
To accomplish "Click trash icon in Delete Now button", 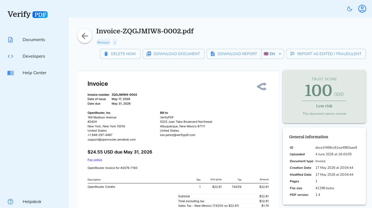I will 106,54.
